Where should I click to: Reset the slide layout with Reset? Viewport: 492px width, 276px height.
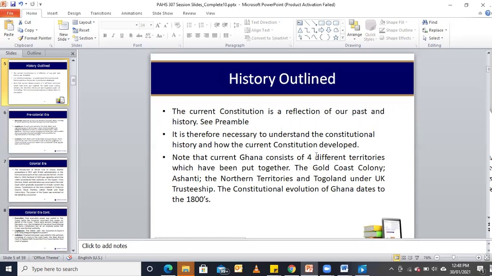click(81, 30)
